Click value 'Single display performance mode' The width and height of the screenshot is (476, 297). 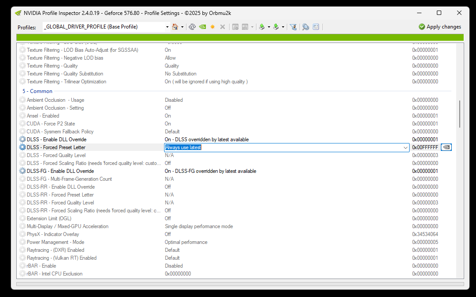(x=199, y=226)
